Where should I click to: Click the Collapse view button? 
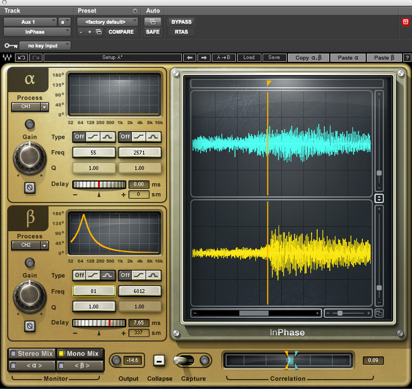(x=159, y=360)
